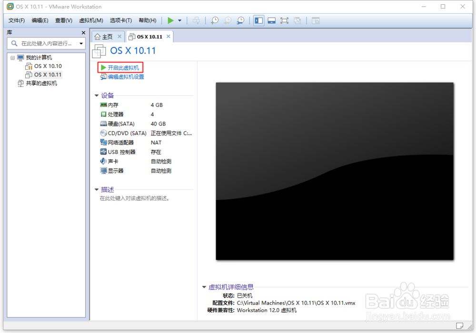Click the 已关机 status text

pyautogui.click(x=245, y=295)
